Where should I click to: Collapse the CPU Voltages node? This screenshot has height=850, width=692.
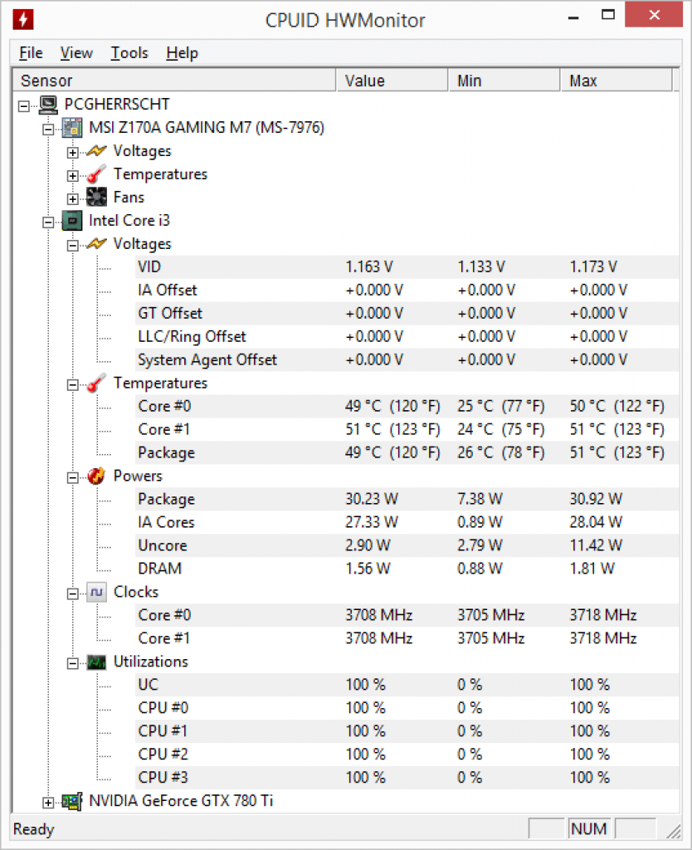(x=73, y=246)
